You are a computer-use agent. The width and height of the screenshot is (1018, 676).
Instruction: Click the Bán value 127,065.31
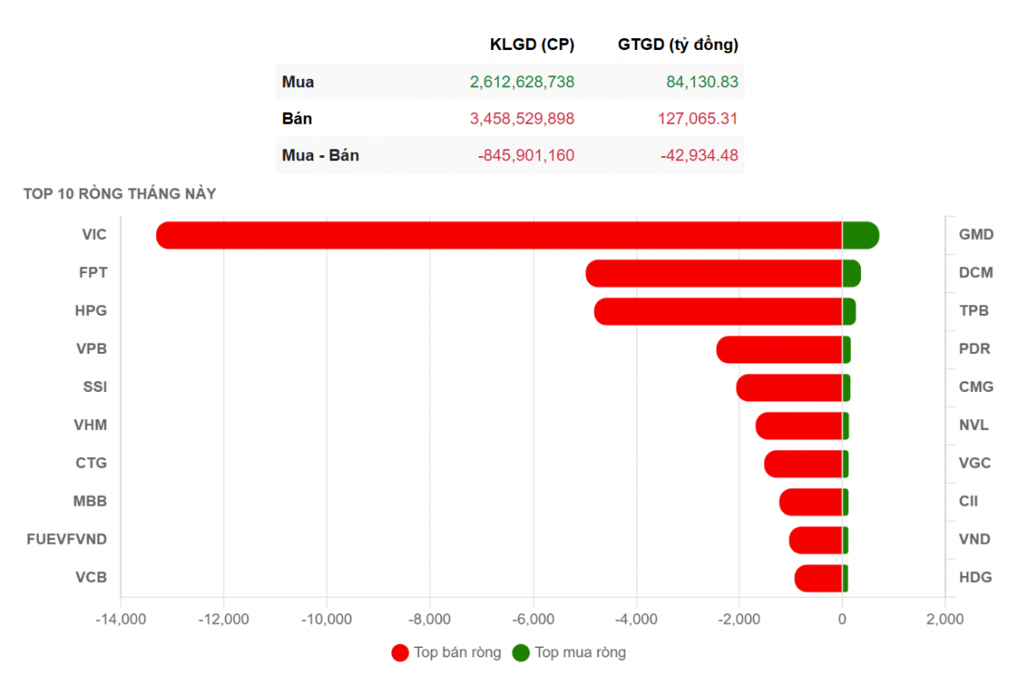pyautogui.click(x=697, y=119)
